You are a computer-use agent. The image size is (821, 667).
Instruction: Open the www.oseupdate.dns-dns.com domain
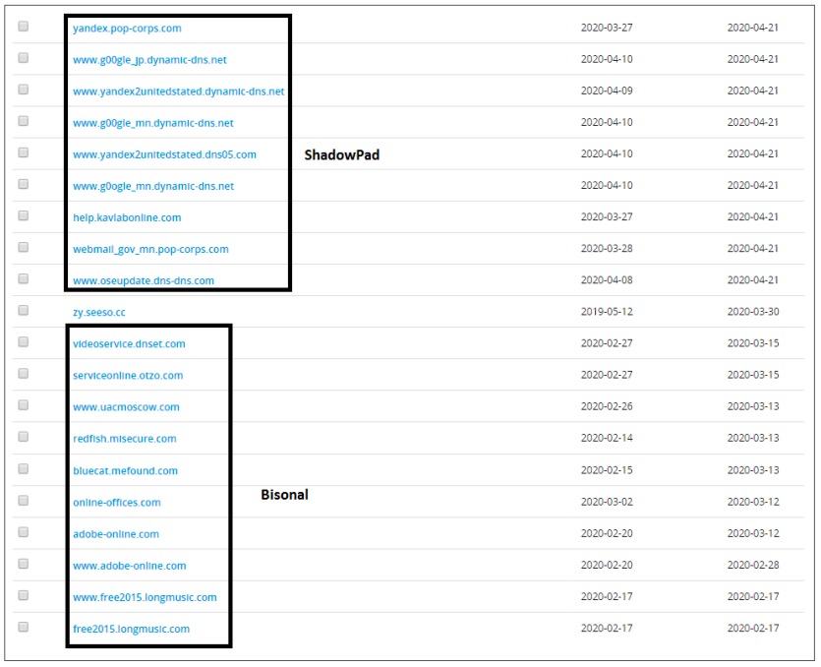click(x=144, y=280)
